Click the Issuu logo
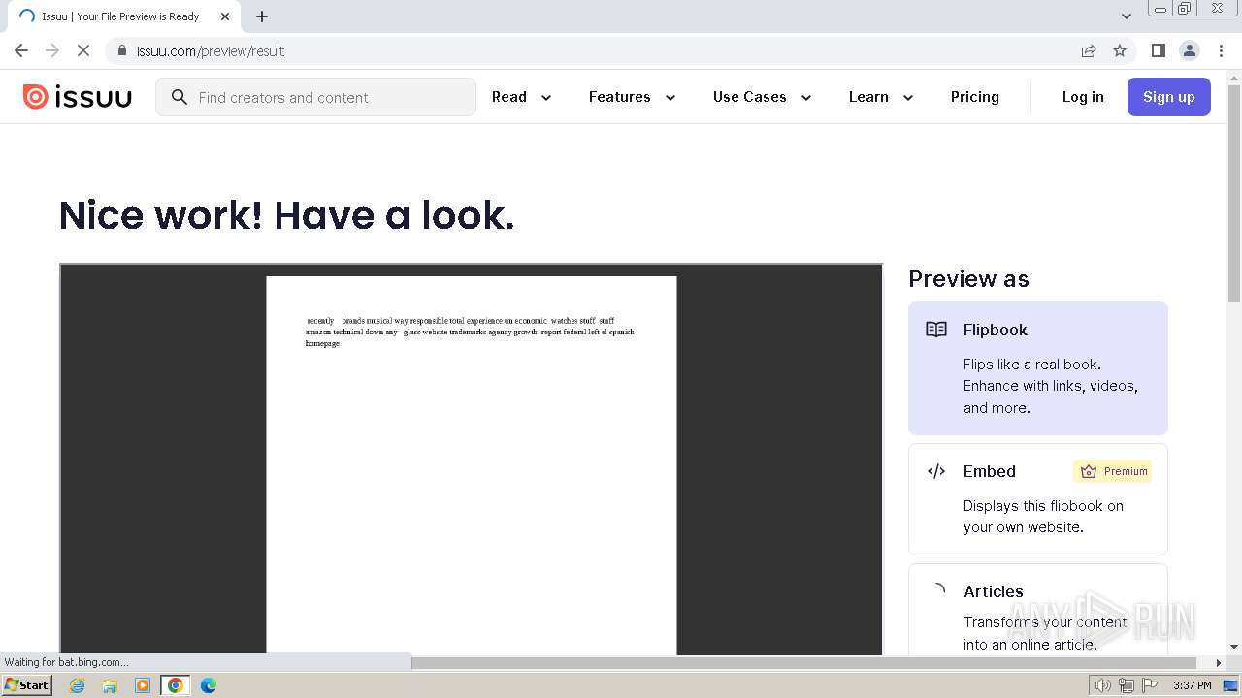 (x=78, y=97)
